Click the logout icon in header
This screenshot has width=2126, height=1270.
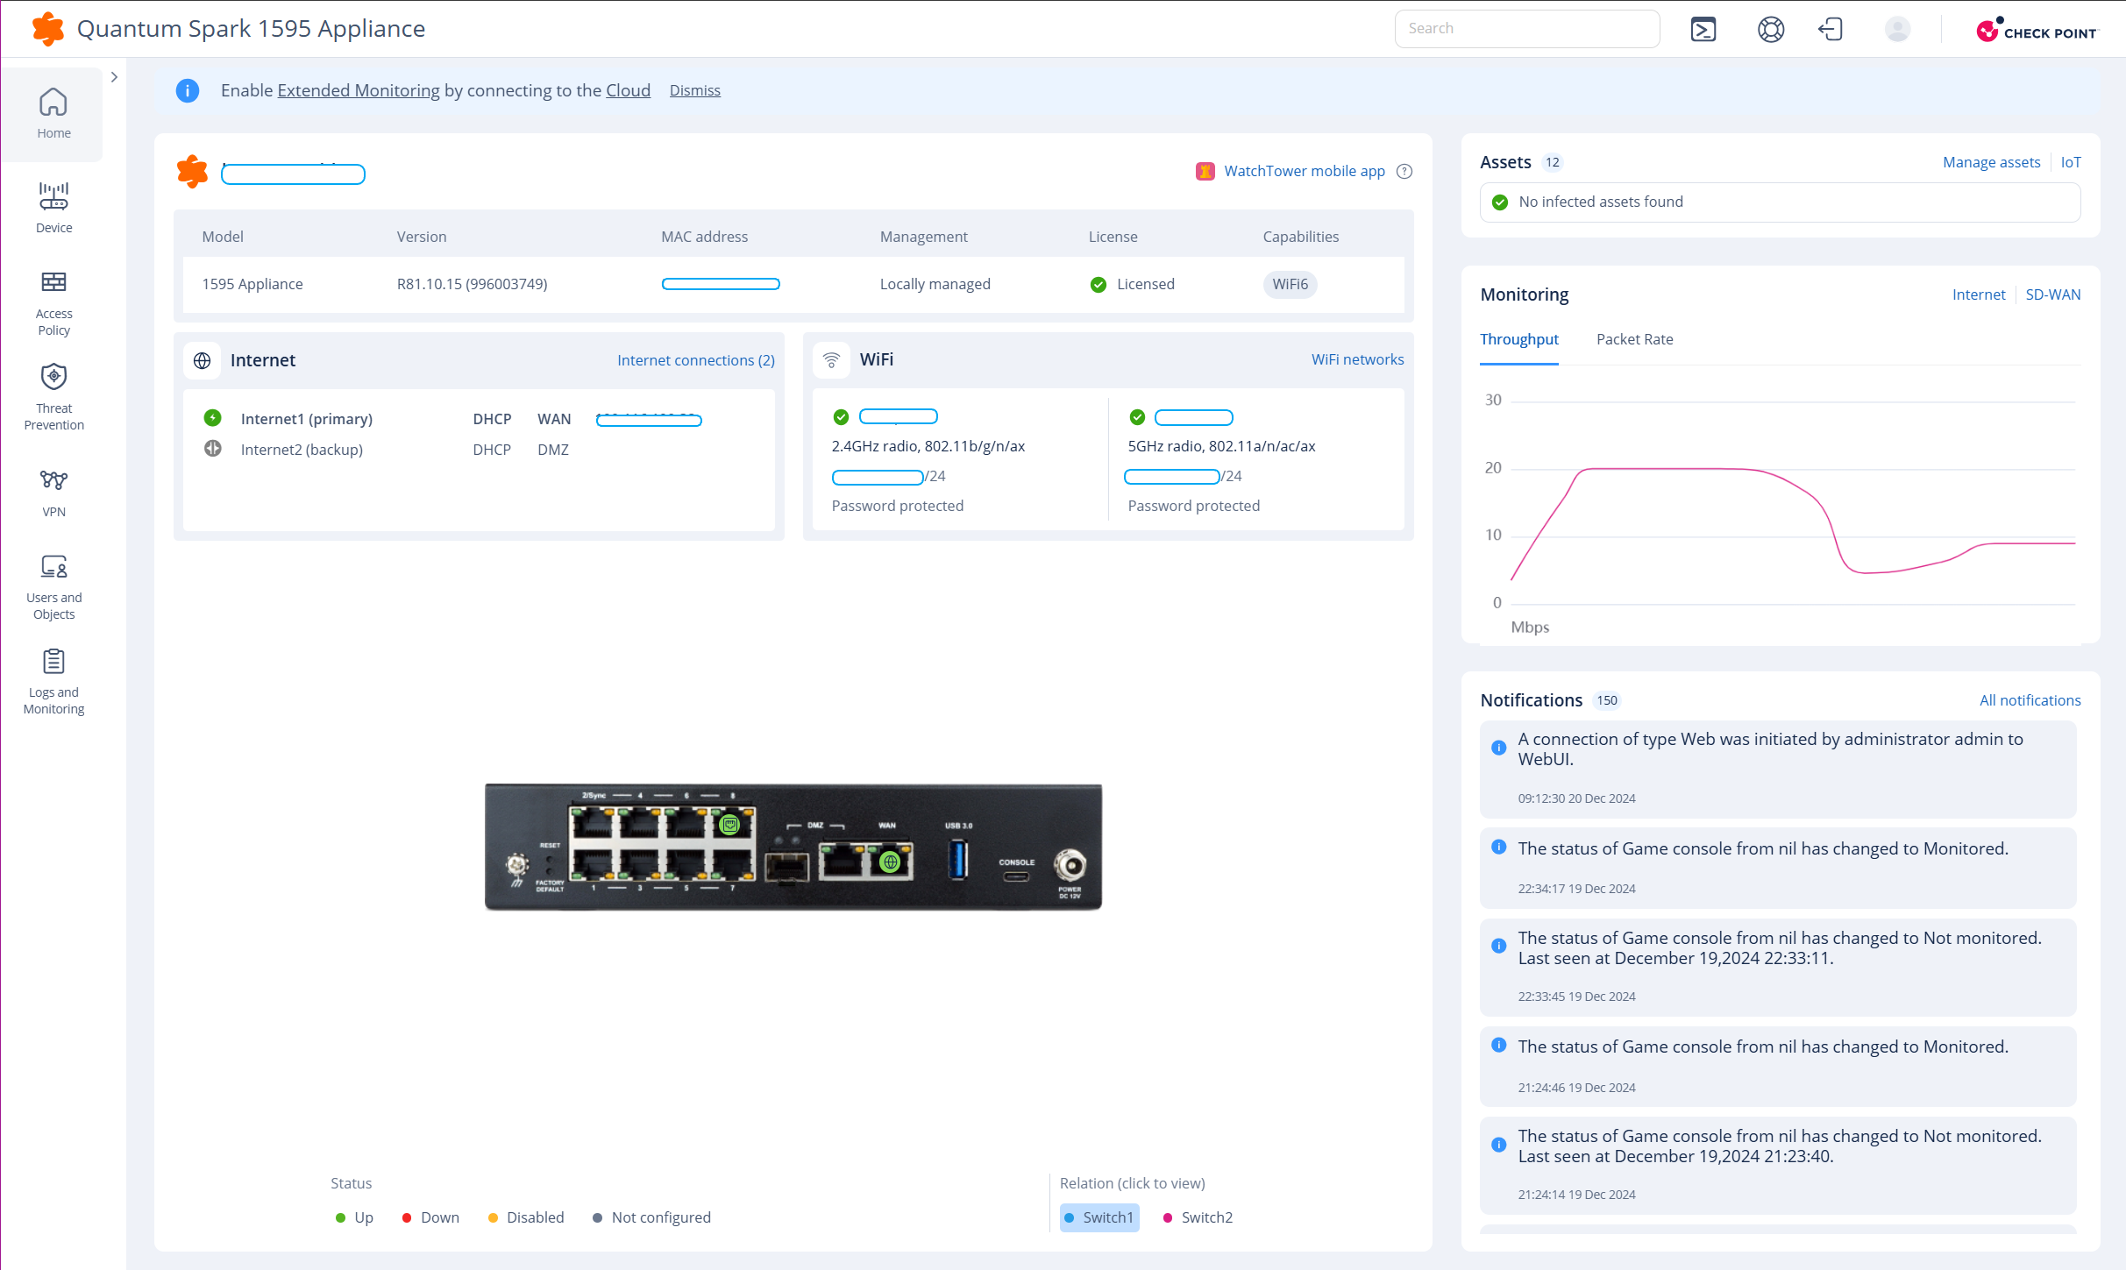1831,30
